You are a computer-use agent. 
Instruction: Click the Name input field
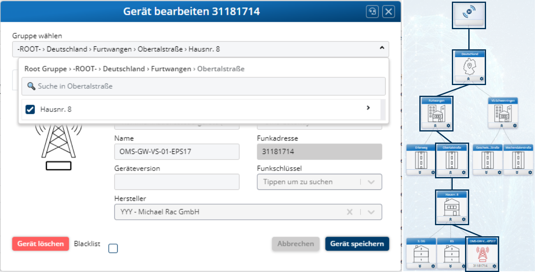177,152
